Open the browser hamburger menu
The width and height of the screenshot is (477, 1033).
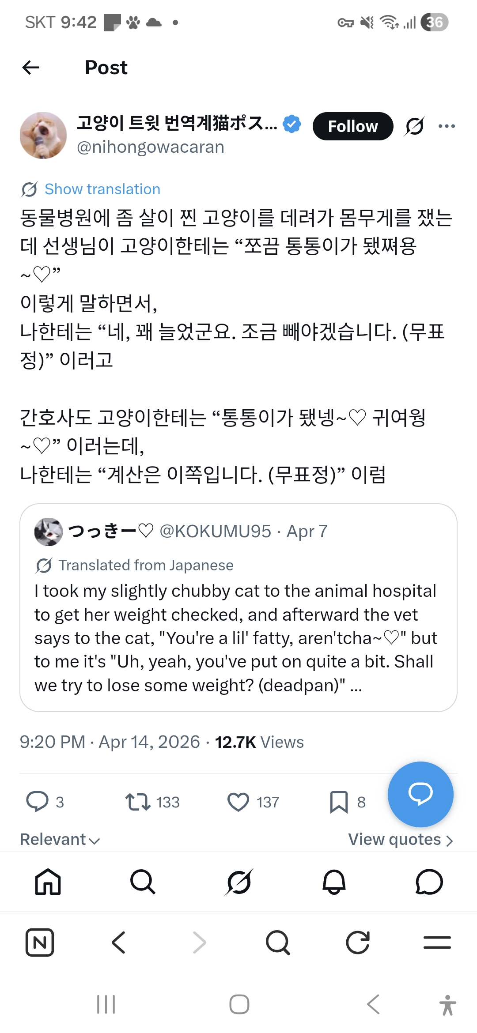pyautogui.click(x=437, y=943)
